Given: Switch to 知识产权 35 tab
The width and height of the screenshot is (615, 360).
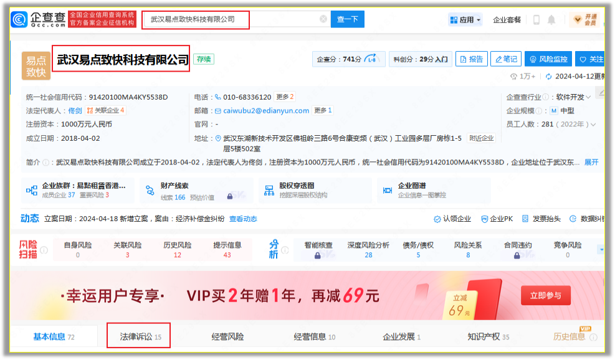Looking at the screenshot, I should coord(489,336).
